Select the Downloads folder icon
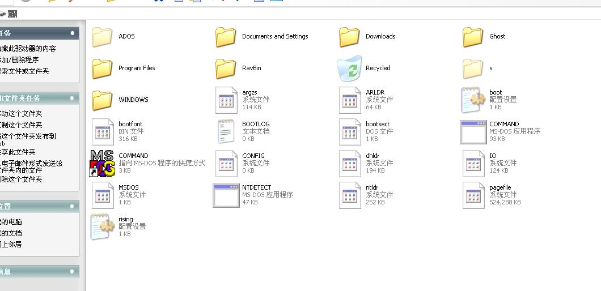Screen dimensions: 601x291 coord(349,37)
